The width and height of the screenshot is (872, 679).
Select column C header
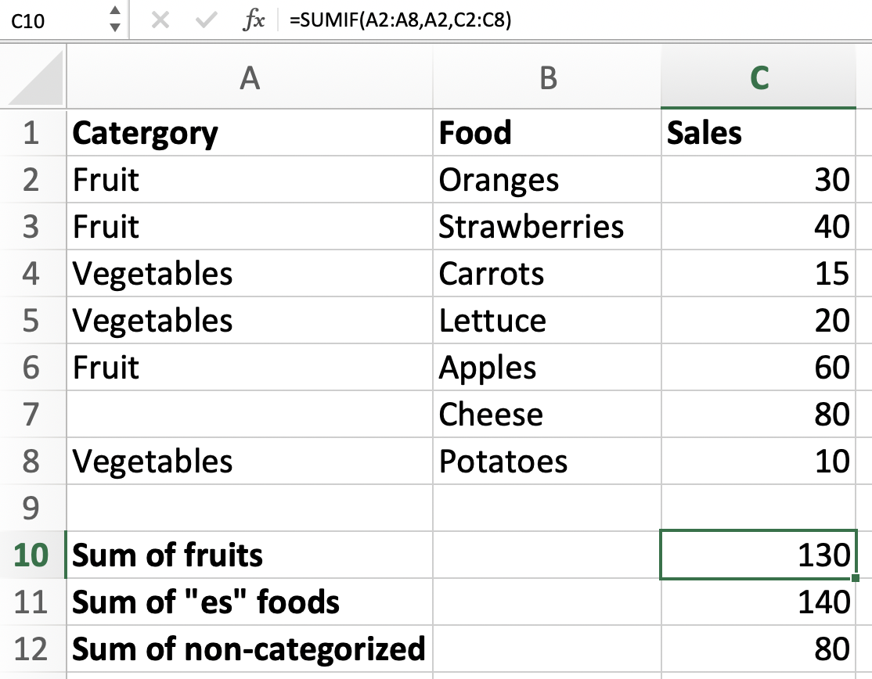[x=758, y=78]
